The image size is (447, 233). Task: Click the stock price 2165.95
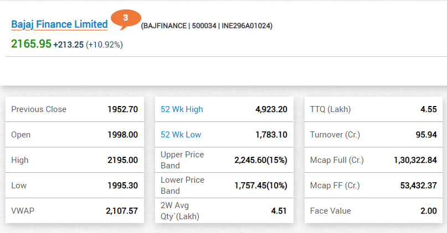(31, 44)
